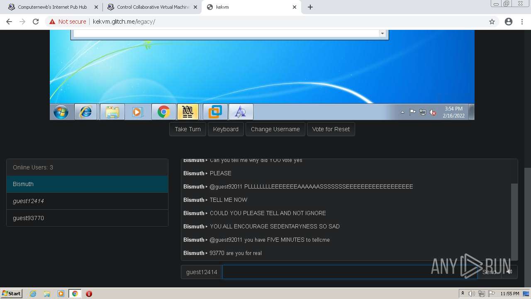Click message "YOU ALL ENCOURAGE SEDENTARYNESS SO SAD"
This screenshot has height=299, width=531.
tap(275, 226)
